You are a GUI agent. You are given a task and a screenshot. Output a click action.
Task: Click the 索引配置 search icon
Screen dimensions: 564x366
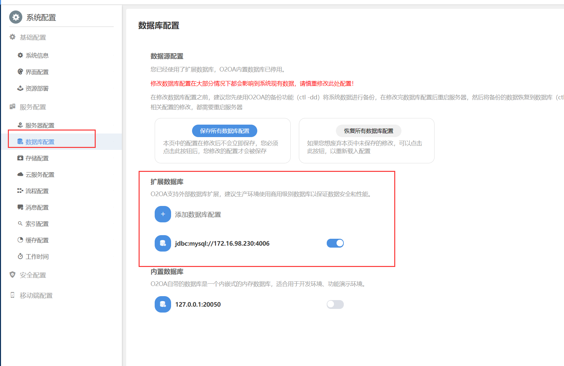tap(20, 224)
